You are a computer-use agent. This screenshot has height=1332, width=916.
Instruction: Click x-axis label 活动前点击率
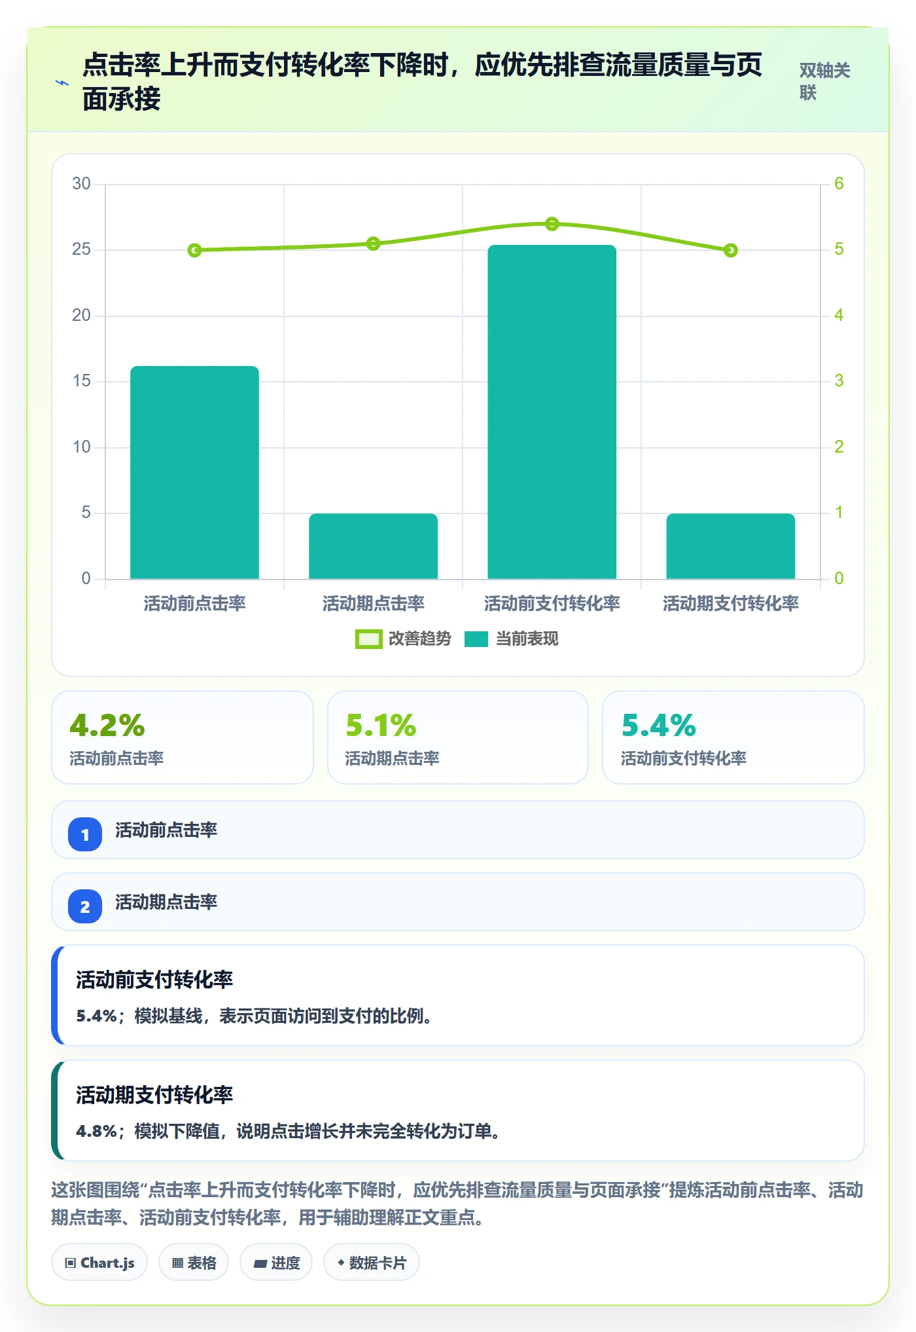point(194,603)
